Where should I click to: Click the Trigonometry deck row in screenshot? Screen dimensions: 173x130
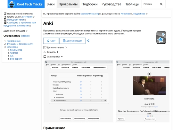point(79,100)
